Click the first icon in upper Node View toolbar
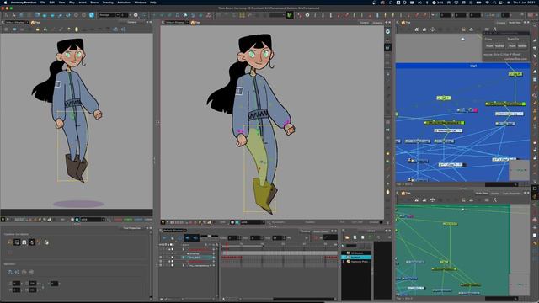Screen dimensions: 539x303 [417, 29]
